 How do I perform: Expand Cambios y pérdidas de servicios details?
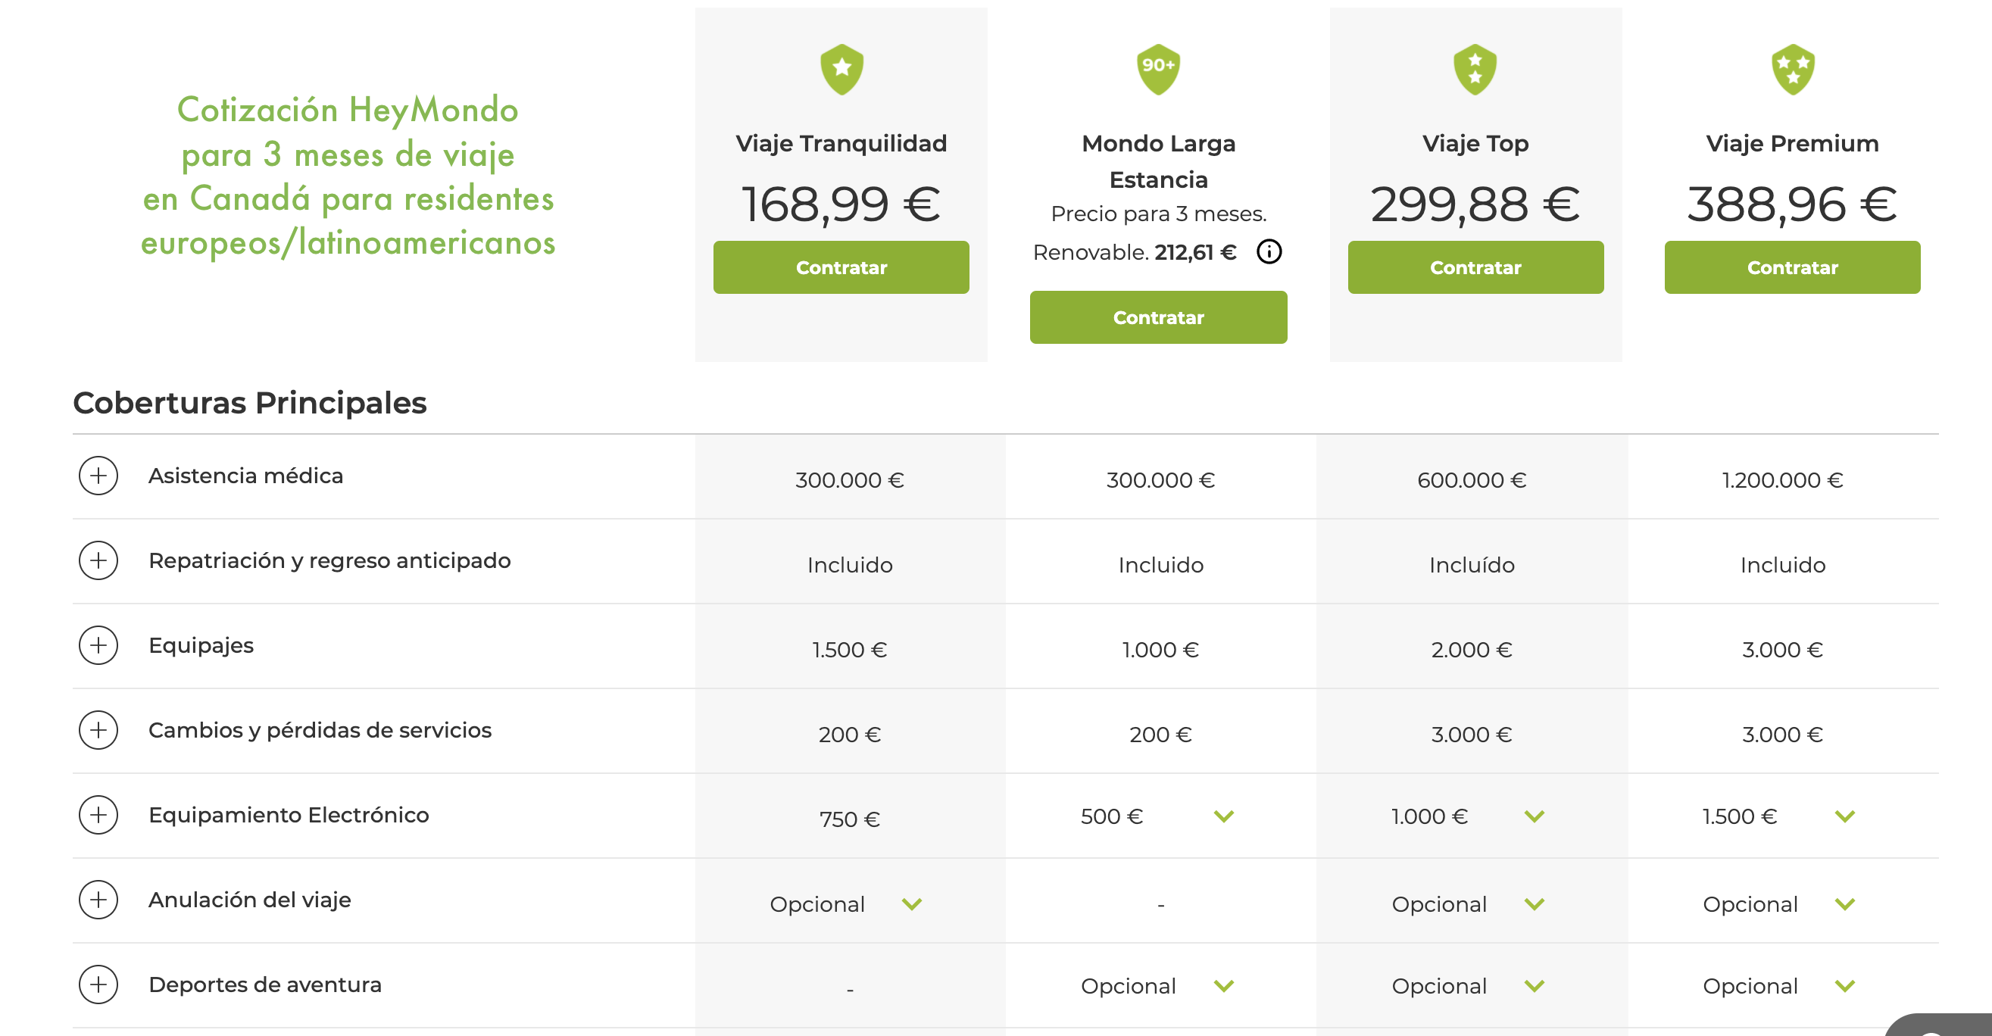point(98,730)
